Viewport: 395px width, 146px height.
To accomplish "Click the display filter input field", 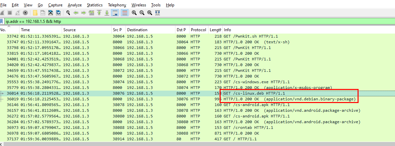I will point(169,21).
